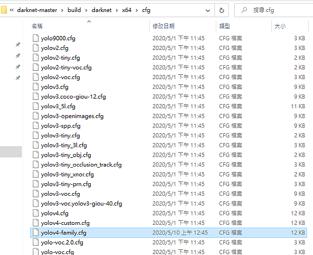
Task: Go to x64 folder in breadcrumb
Action: 127,10
